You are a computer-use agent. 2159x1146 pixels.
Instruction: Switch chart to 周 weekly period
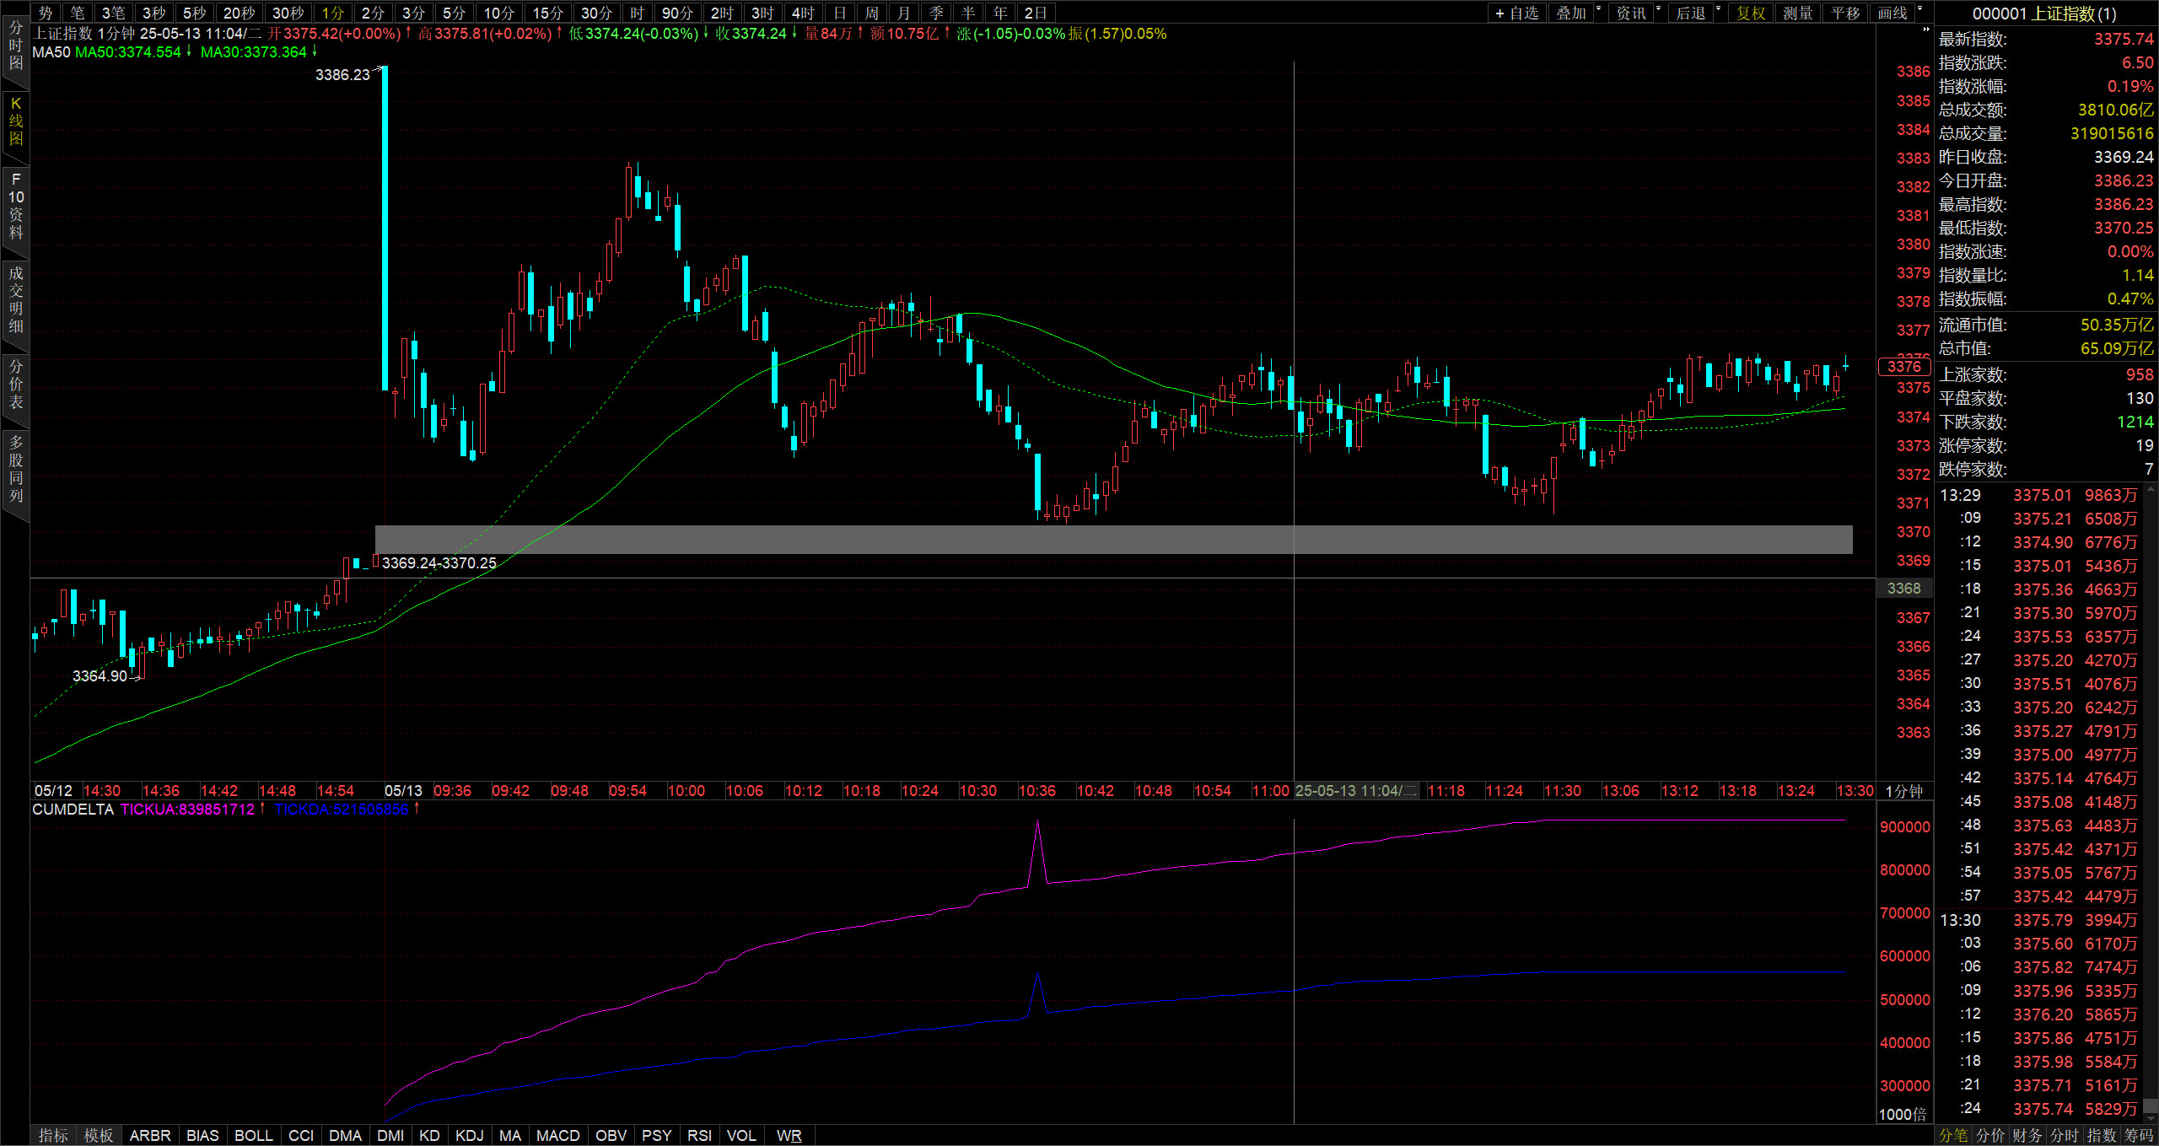[x=872, y=13]
